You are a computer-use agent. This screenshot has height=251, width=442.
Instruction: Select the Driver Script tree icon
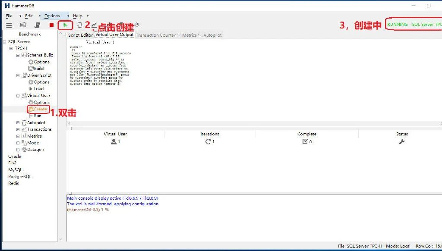pos(24,75)
